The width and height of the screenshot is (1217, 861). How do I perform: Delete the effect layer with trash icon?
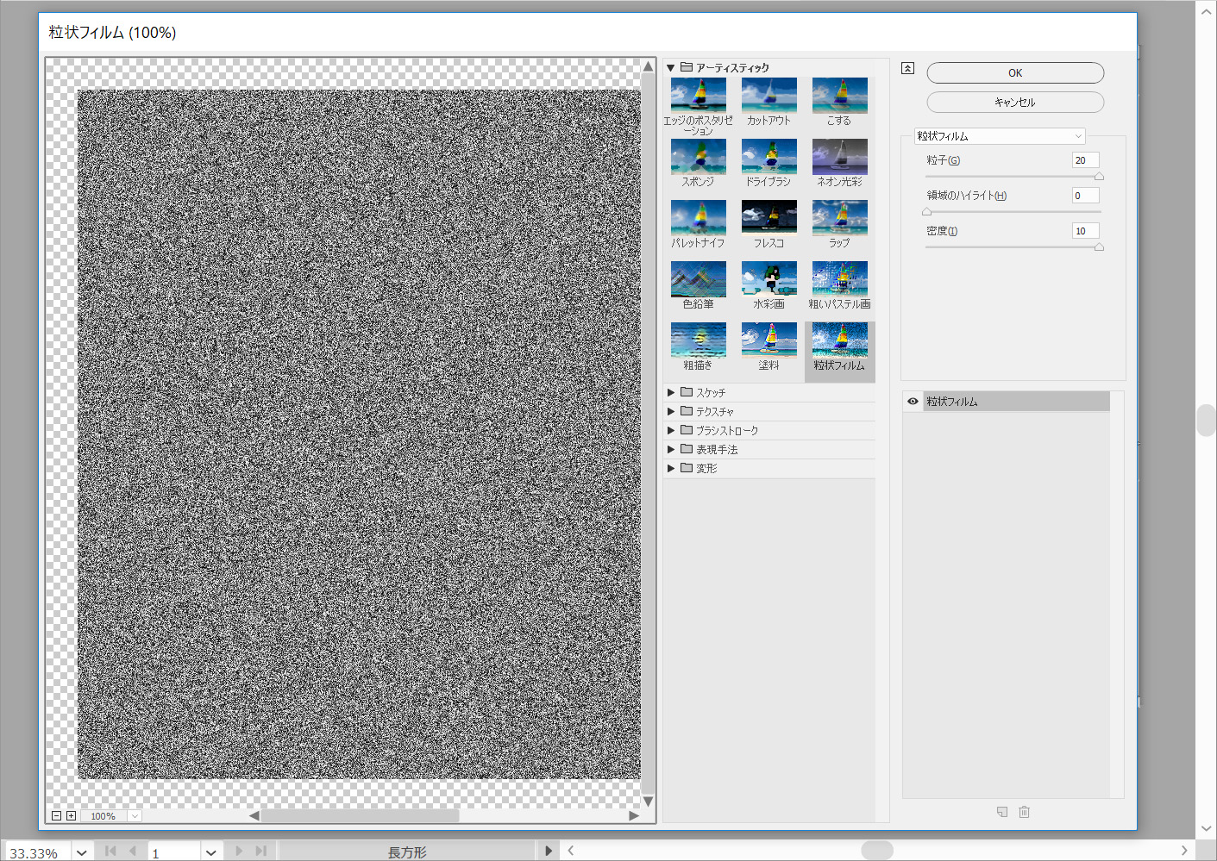1024,812
